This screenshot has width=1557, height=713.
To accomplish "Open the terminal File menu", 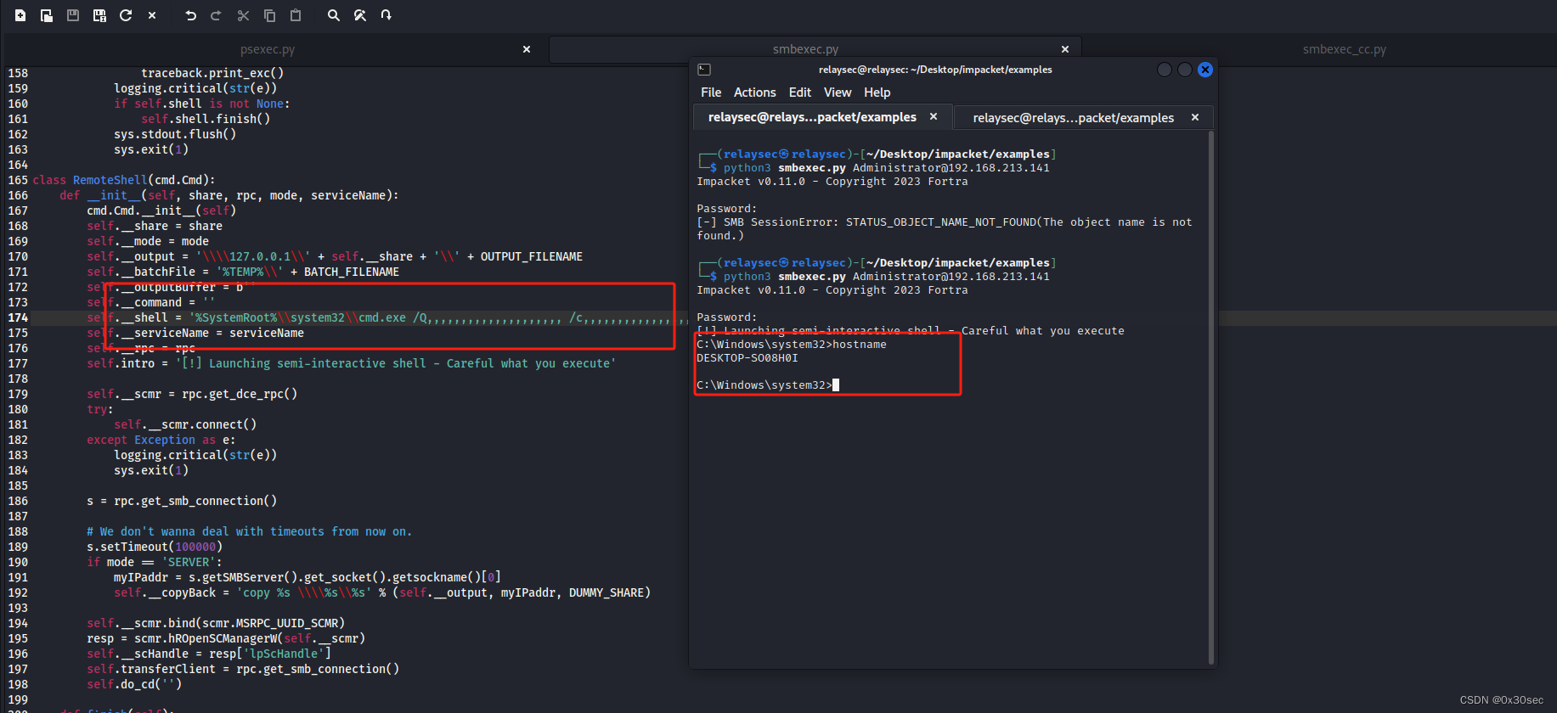I will pyautogui.click(x=711, y=93).
